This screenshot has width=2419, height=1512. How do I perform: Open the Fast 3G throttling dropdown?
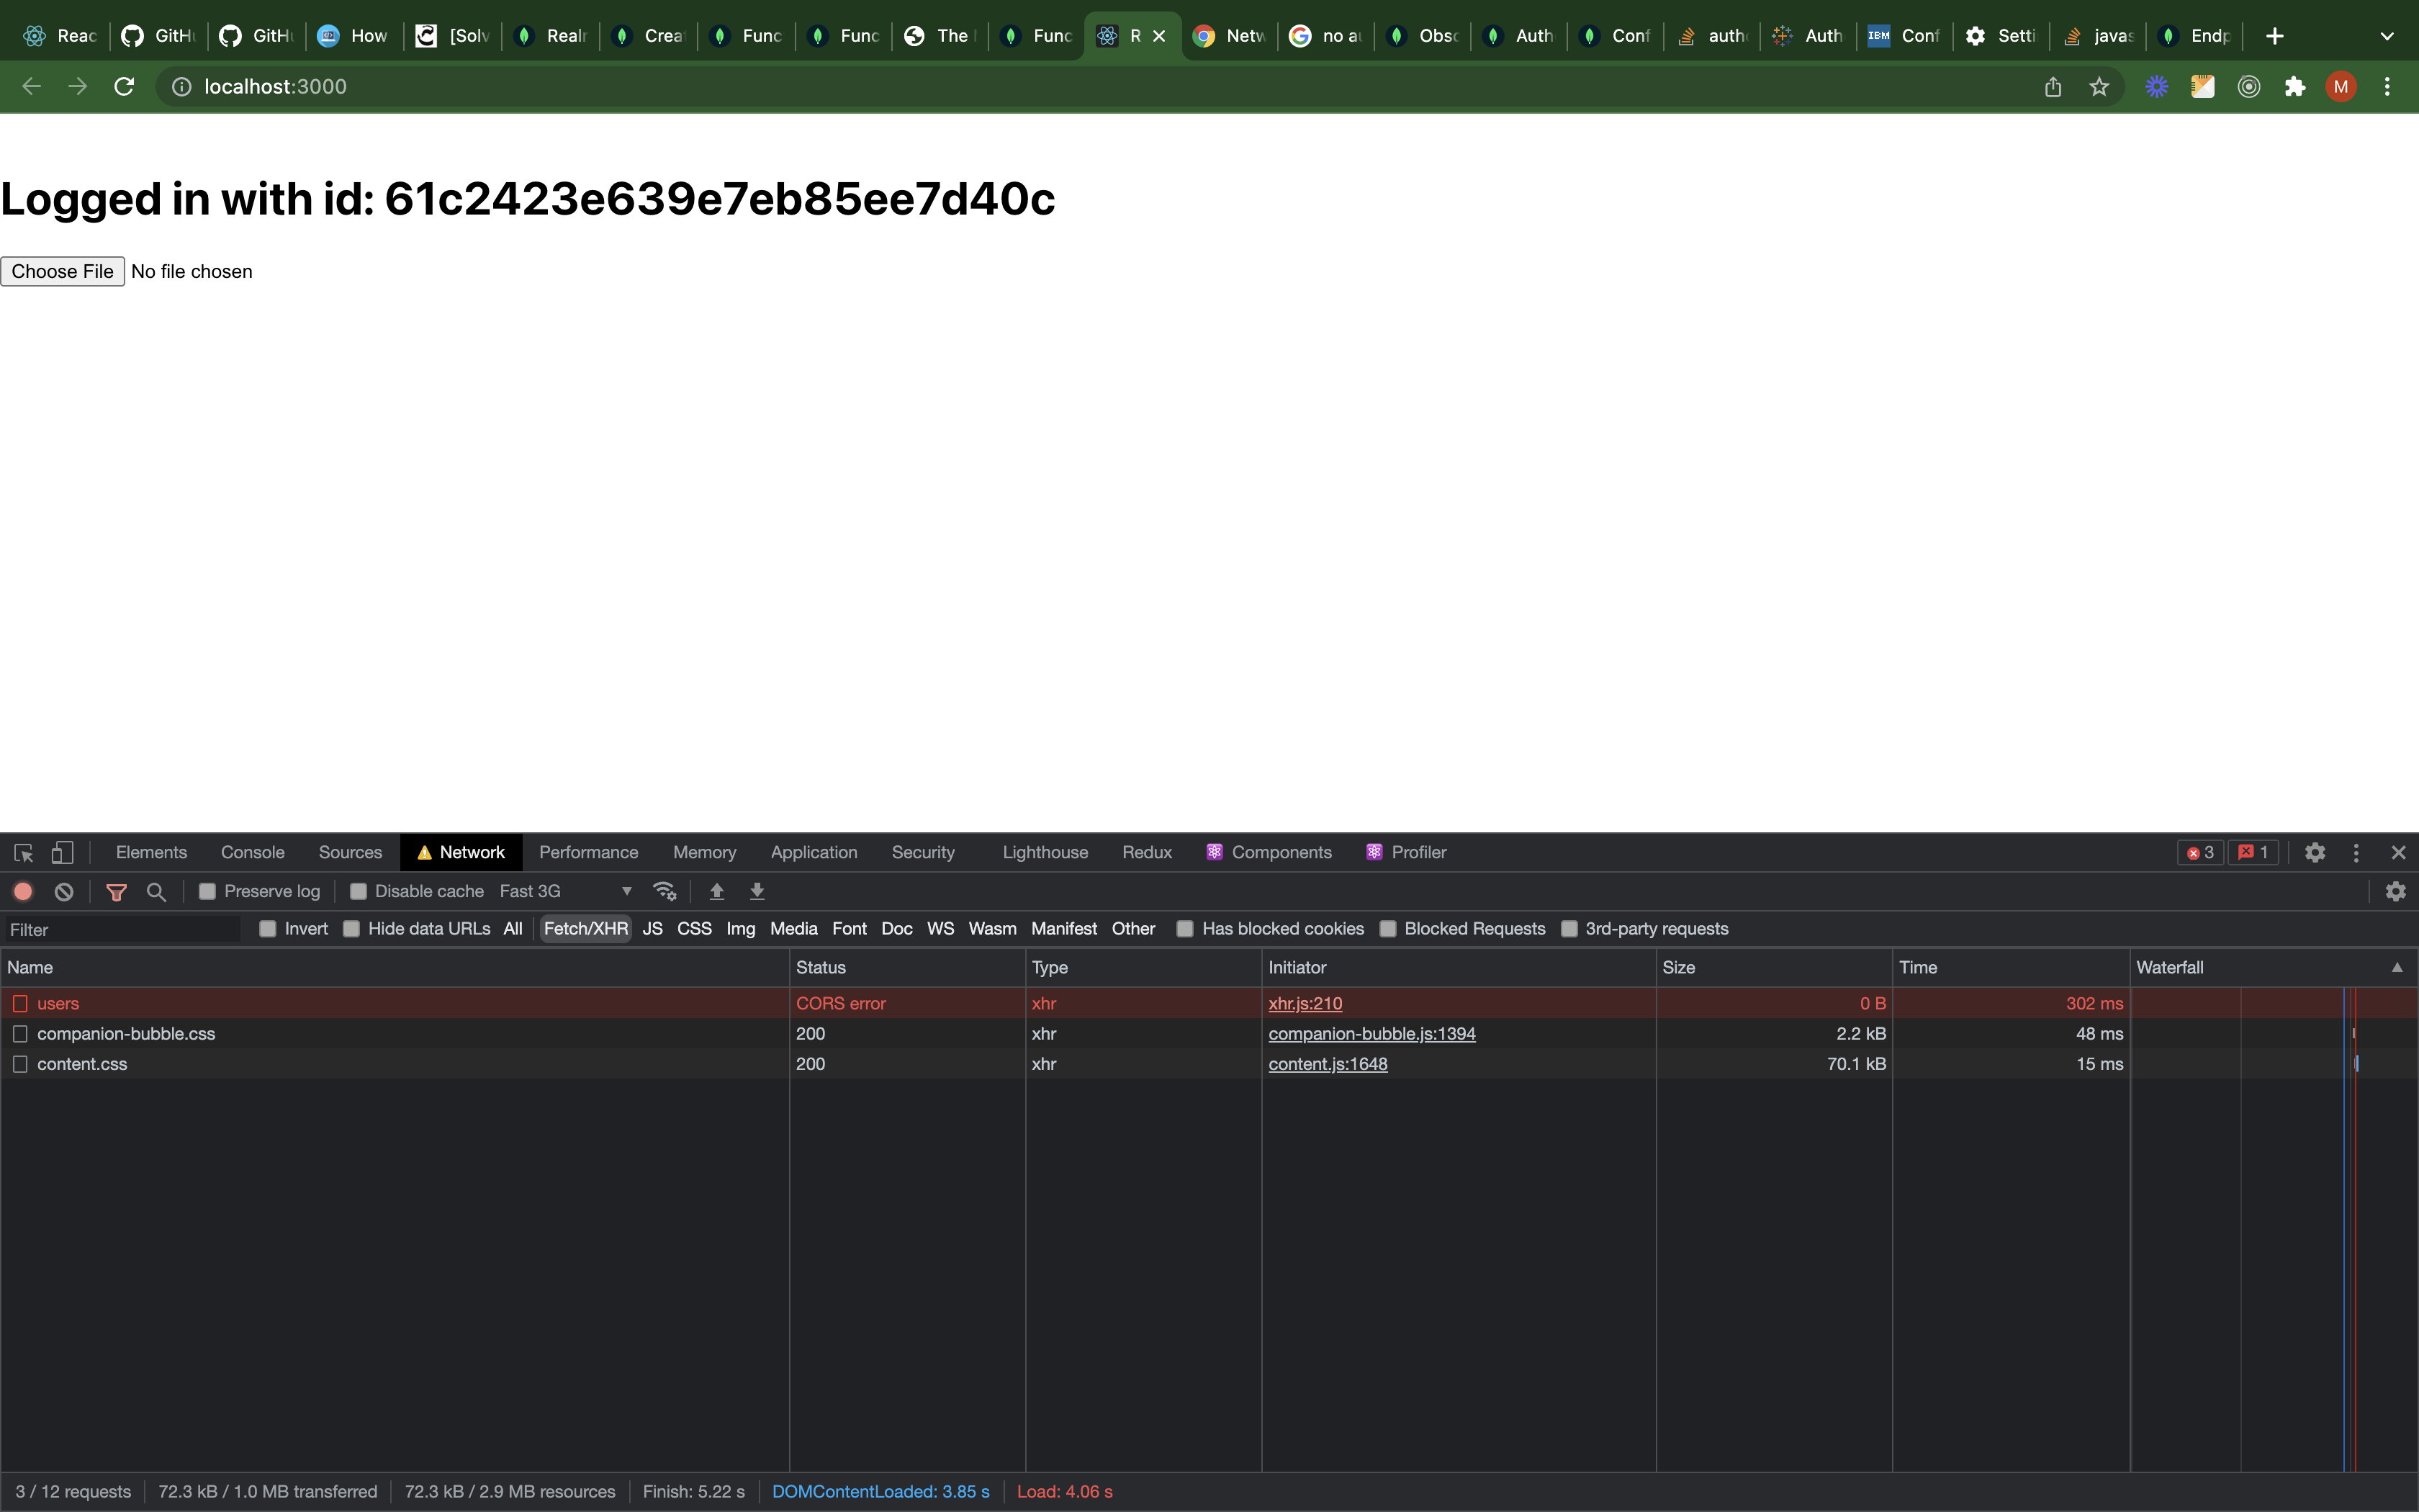pyautogui.click(x=566, y=891)
